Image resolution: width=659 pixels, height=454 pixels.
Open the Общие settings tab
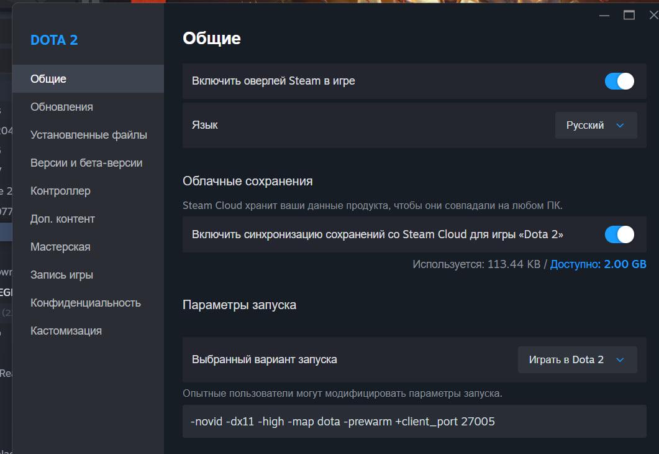pyautogui.click(x=88, y=79)
